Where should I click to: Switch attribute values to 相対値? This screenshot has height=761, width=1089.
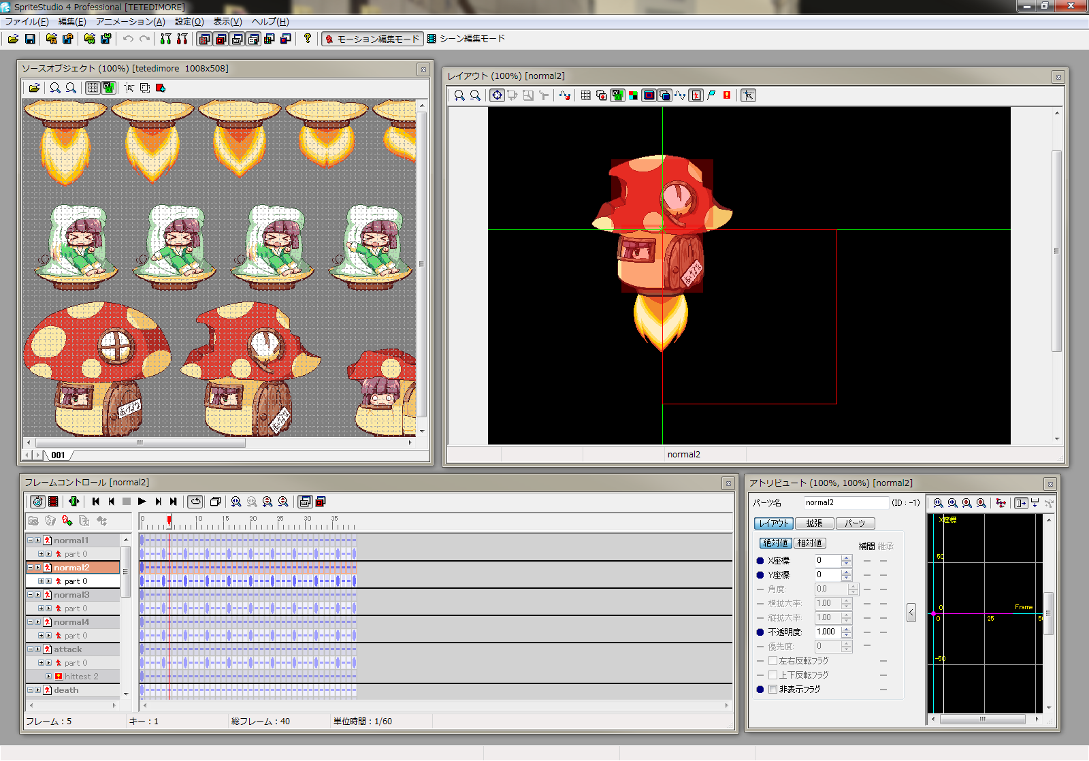pos(810,543)
